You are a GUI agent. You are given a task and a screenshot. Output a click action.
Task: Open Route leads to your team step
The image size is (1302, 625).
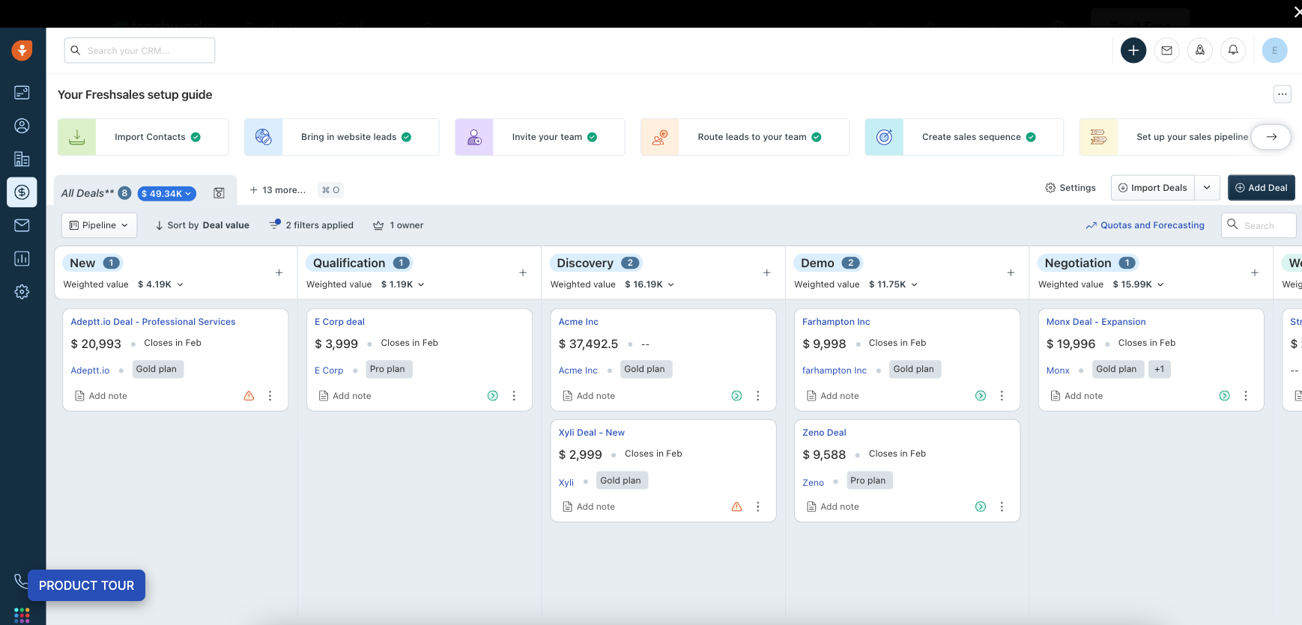point(745,137)
